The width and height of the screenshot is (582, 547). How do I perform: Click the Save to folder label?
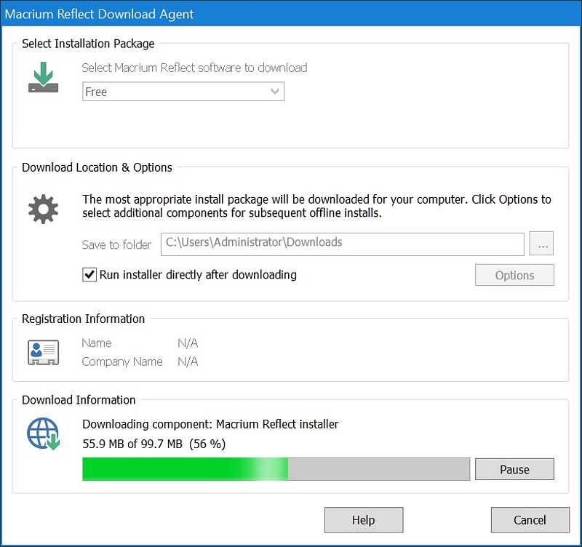[x=116, y=244]
